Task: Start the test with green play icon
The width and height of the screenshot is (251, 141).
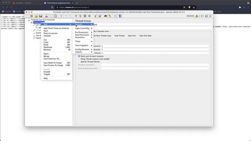Action: (76, 16)
